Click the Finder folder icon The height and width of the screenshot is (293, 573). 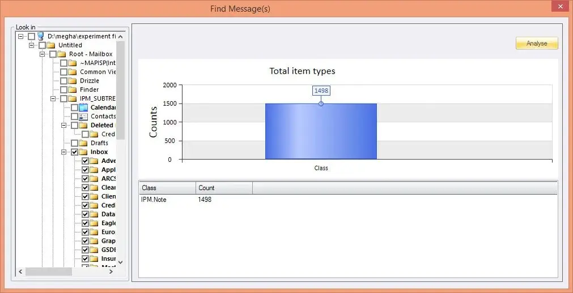pyautogui.click(x=73, y=89)
